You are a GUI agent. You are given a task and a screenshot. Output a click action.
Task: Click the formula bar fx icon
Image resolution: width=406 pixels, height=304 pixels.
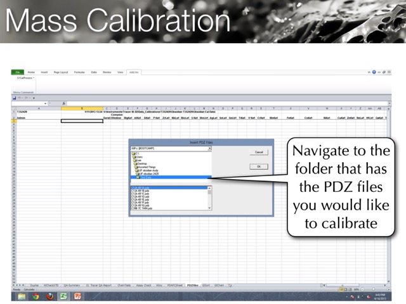(63, 103)
